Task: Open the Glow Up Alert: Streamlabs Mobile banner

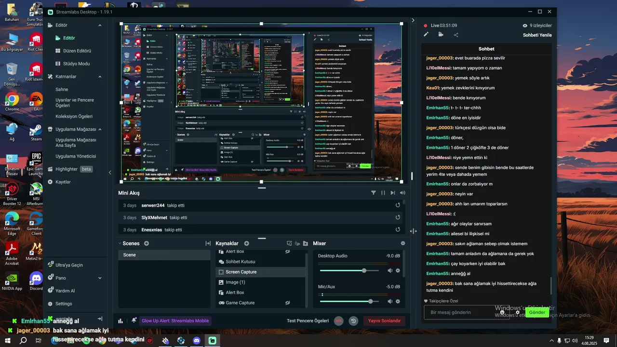Action: click(175, 321)
